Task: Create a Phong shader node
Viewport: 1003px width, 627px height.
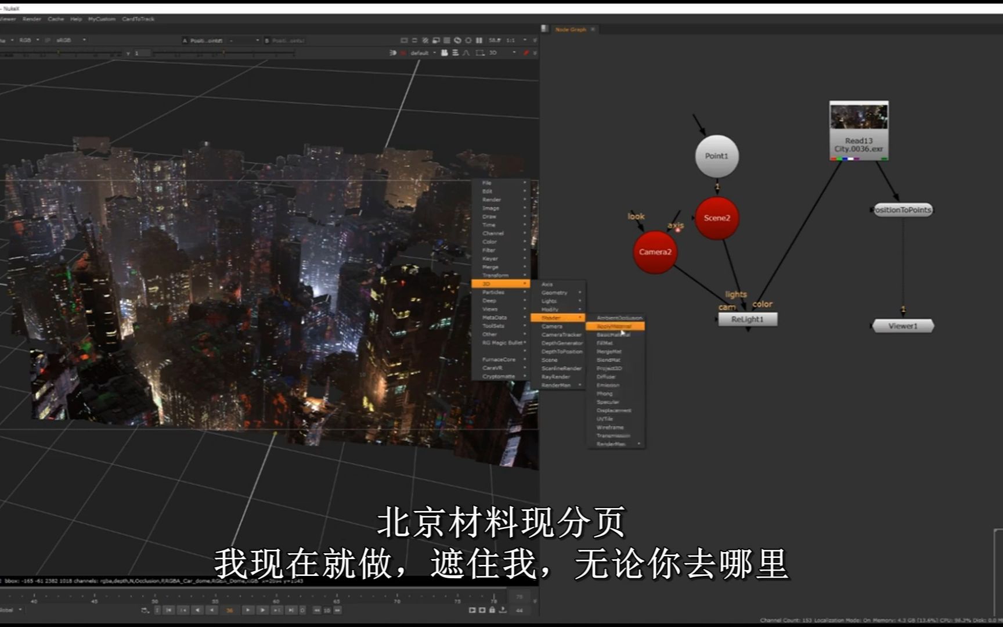Action: click(x=607, y=394)
